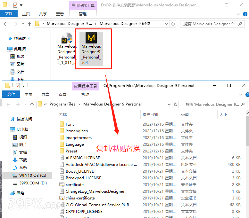Switch to 管理 tab in front window
Image resolution: width=249 pixels, height=218 pixels.
click(85, 94)
